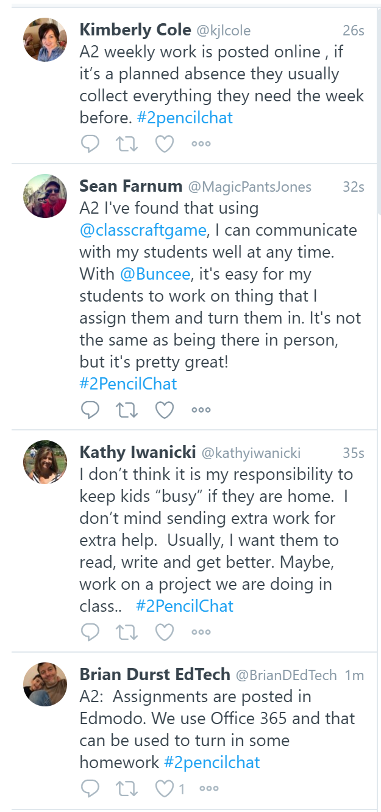
Task: Retweet Kathy Iwanicki's tweet
Action: 127,632
